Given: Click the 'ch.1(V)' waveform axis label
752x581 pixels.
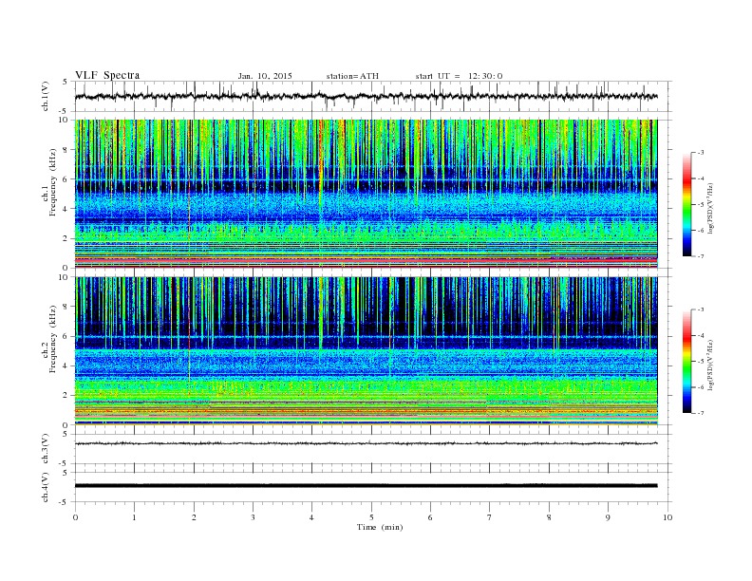Looking at the screenshot, I should tap(46, 96).
